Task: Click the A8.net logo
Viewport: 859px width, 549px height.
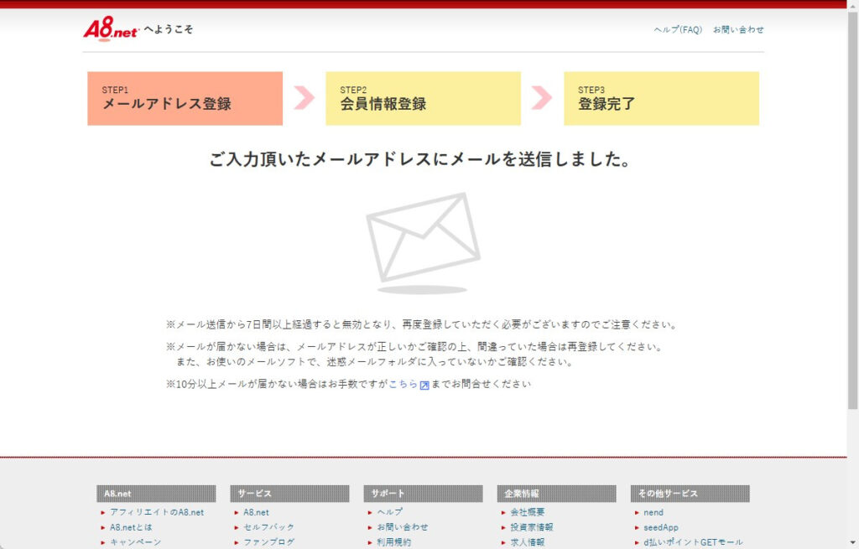Action: 112,28
